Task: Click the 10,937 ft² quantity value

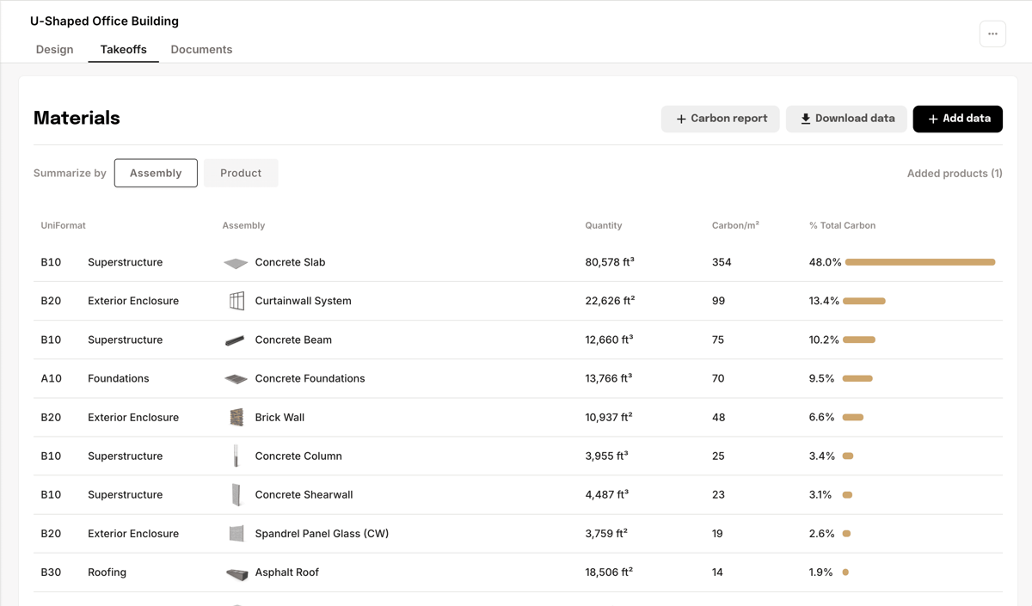Action: [x=609, y=417]
